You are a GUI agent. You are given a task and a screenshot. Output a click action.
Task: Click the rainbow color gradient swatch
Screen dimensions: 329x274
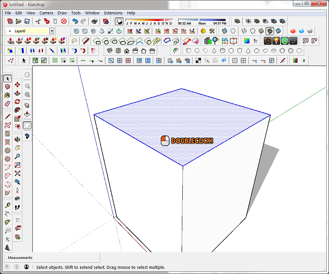(x=247, y=41)
